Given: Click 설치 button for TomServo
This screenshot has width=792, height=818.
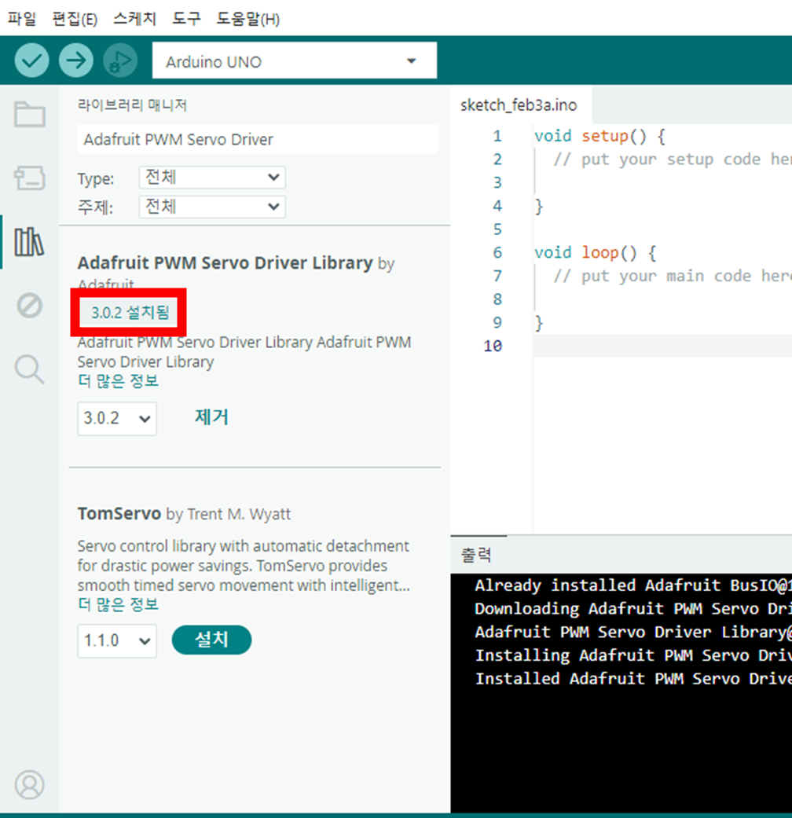Looking at the screenshot, I should click(x=211, y=640).
